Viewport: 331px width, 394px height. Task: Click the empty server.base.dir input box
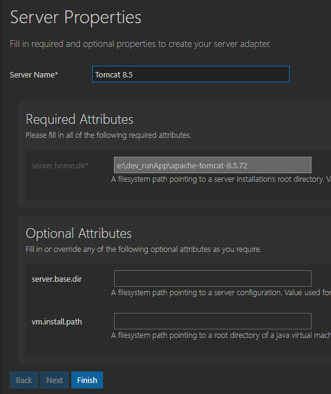coord(213,278)
